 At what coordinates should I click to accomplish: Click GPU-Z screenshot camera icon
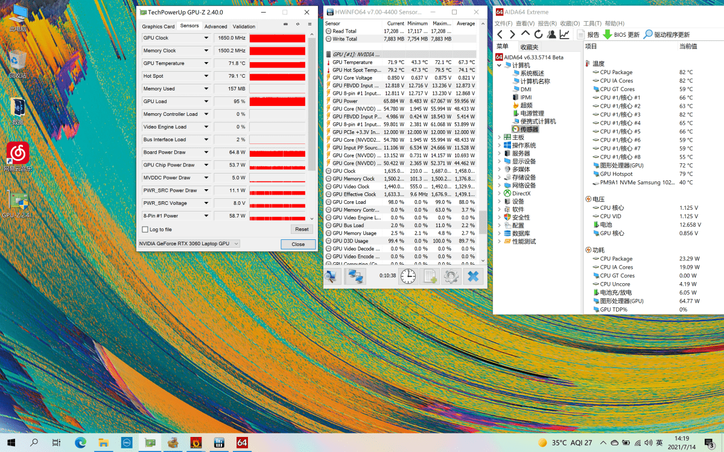coord(285,24)
